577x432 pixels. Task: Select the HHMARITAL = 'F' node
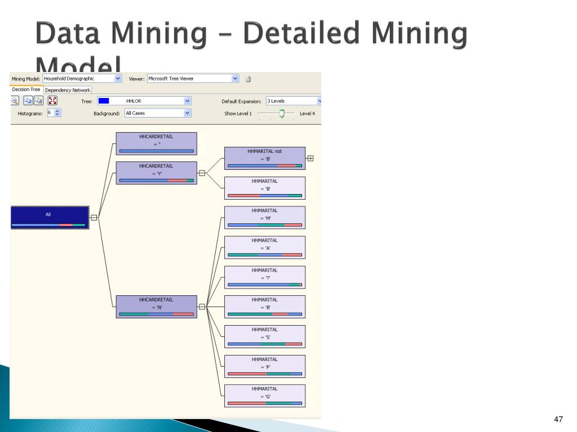[265, 367]
